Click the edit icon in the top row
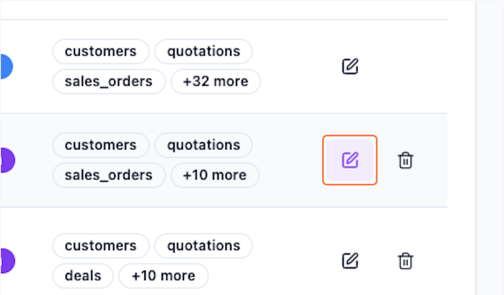 pos(350,66)
